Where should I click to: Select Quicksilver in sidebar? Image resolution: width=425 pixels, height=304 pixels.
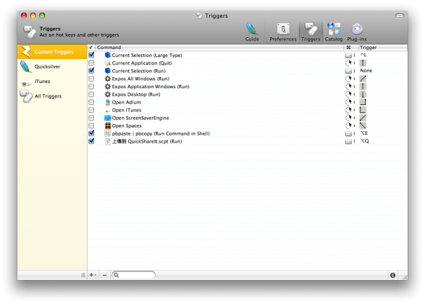[52, 66]
